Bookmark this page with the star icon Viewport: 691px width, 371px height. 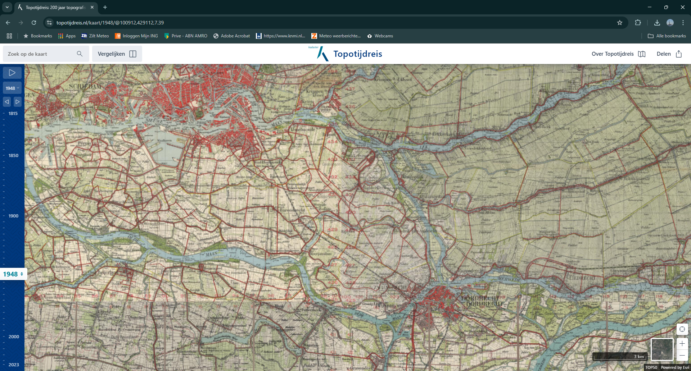pos(620,23)
